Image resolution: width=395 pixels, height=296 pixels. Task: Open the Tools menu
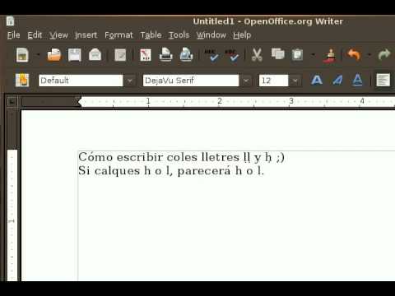pyautogui.click(x=179, y=35)
